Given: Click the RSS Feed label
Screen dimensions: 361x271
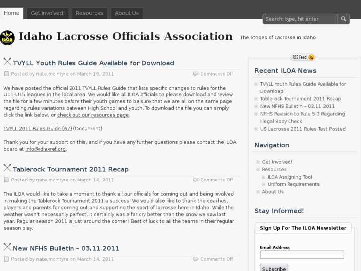Looking at the screenshot, I should 299,57.
